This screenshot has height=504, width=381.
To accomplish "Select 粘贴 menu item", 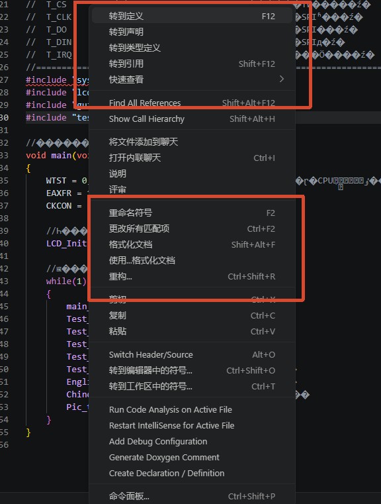I will tap(192, 331).
